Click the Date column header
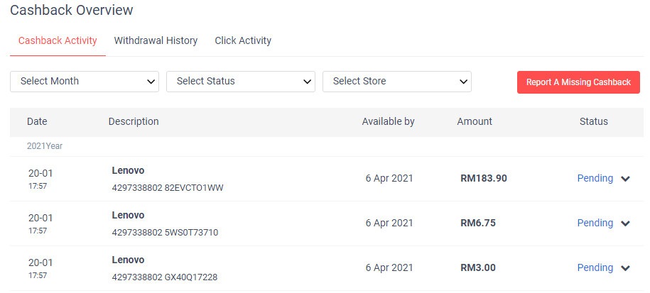The height and width of the screenshot is (293, 650). [x=37, y=121]
